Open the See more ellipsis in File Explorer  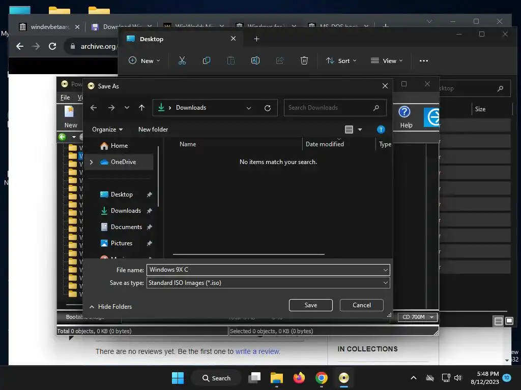[424, 61]
